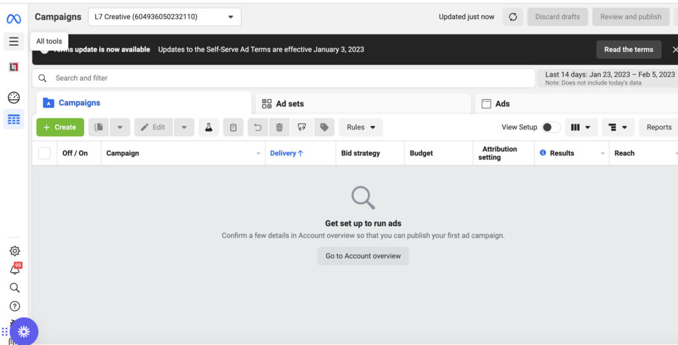Viewport: 678px width, 345px height.
Task: Click the Read the terms button
Action: pyautogui.click(x=629, y=50)
